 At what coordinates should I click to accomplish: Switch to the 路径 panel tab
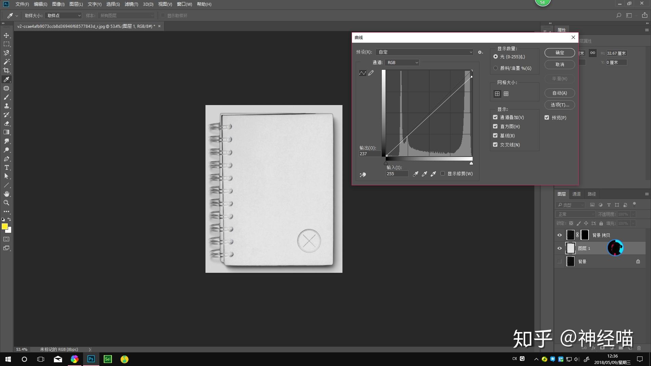[592, 194]
